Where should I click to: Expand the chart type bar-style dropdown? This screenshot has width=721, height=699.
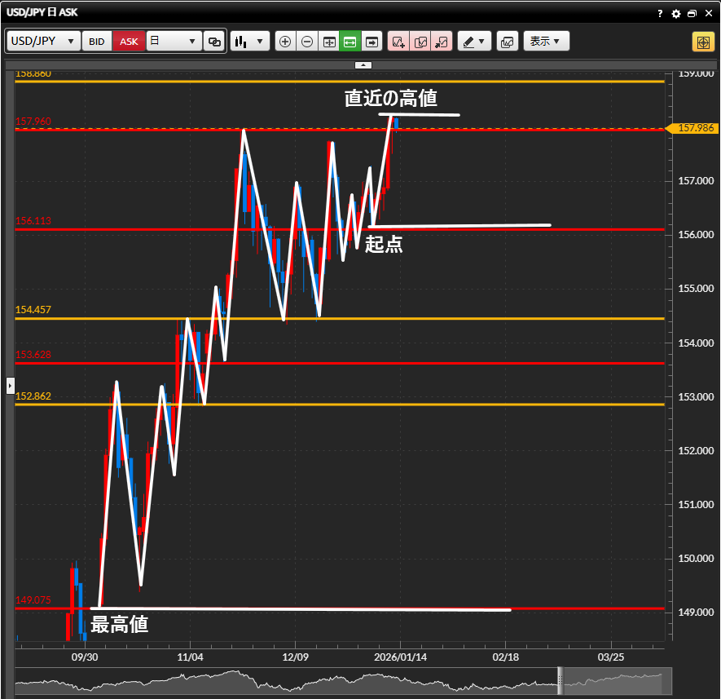click(249, 42)
